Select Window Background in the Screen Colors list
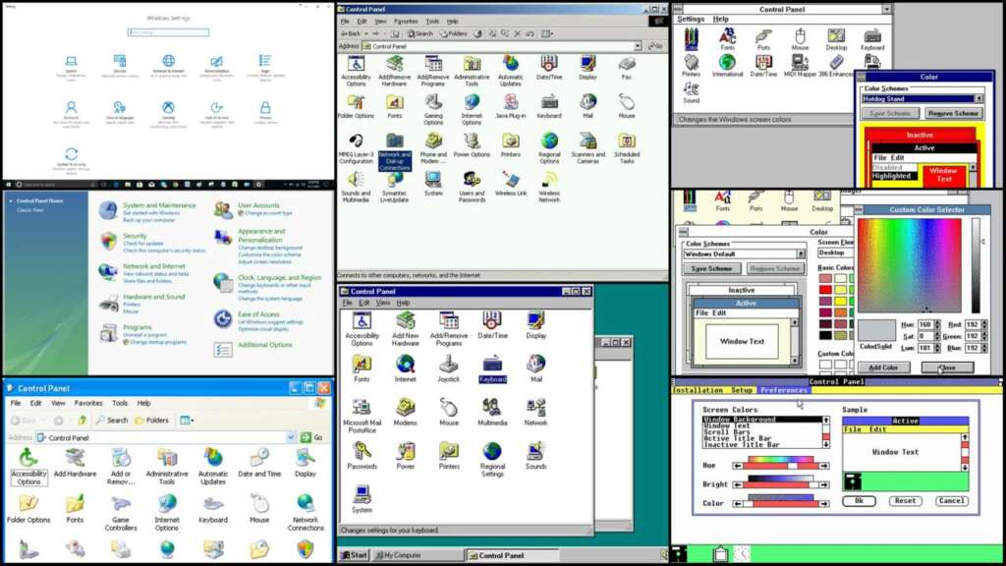The height and width of the screenshot is (566, 1006). [762, 420]
